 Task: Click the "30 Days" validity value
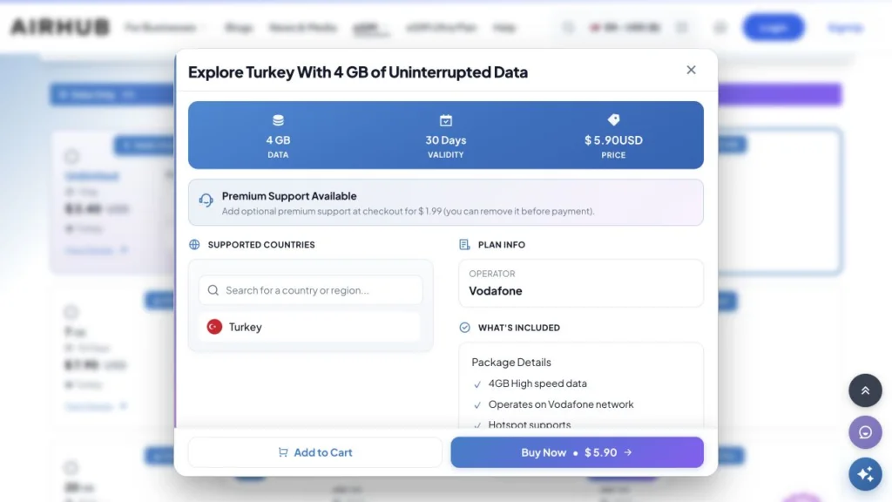pyautogui.click(x=446, y=140)
